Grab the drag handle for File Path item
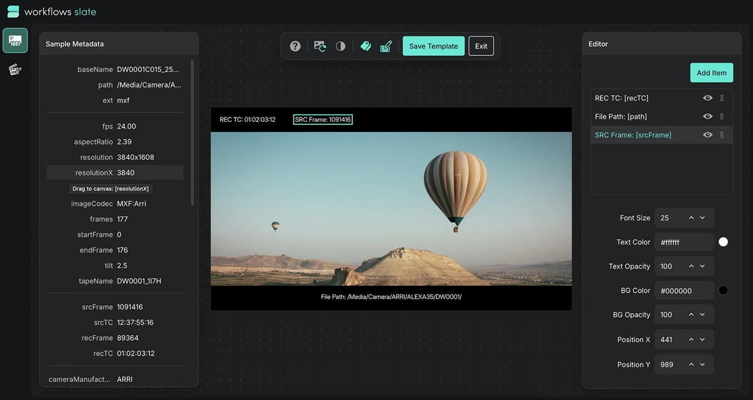Image resolution: width=753 pixels, height=400 pixels. coord(722,116)
